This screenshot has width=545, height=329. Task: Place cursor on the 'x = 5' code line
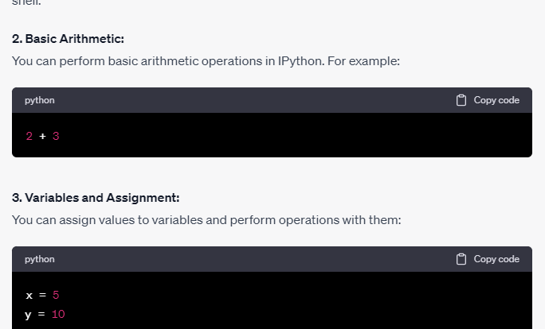42,295
